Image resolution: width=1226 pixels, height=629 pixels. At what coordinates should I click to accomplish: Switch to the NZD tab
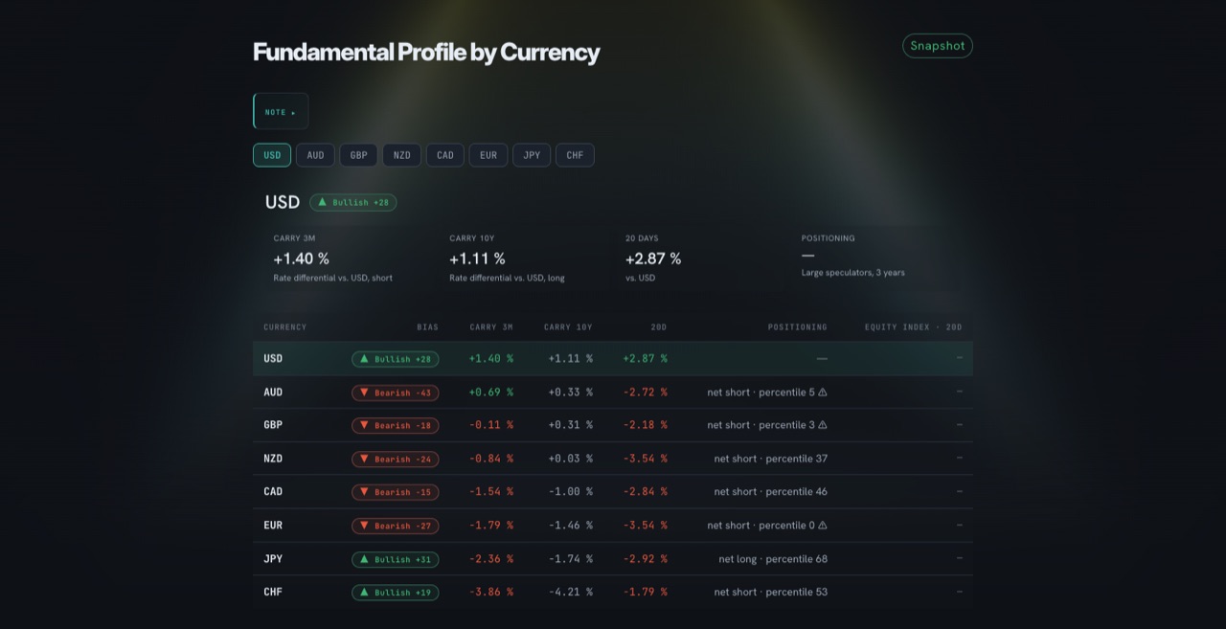point(401,155)
